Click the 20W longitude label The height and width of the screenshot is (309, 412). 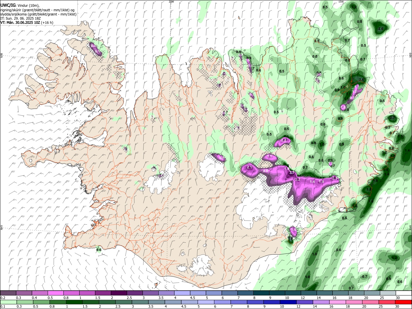coord(171,2)
